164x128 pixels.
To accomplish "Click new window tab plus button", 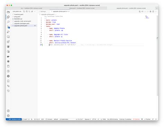I will coord(157,8).
